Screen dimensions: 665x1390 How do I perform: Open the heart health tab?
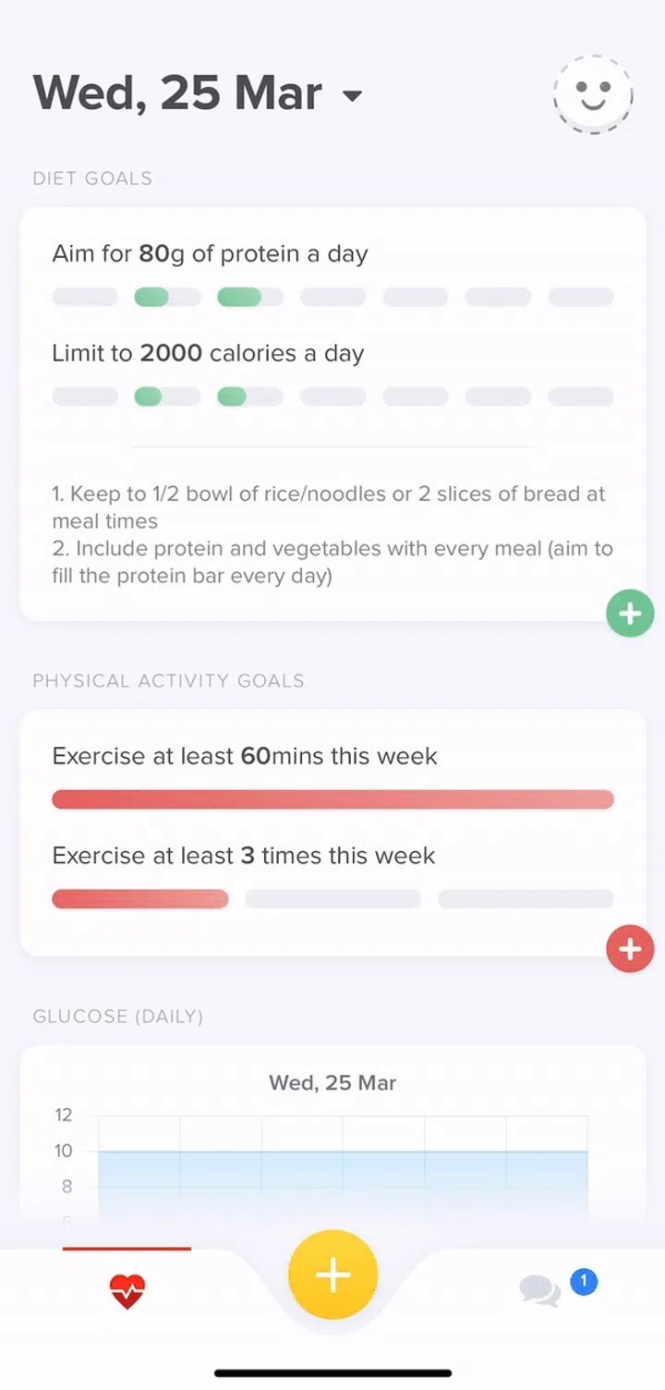pos(127,1290)
